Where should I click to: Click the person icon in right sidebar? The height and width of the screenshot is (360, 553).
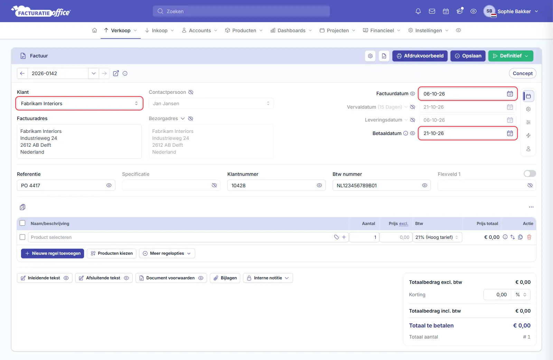point(528,149)
